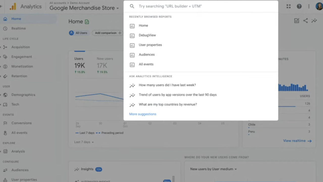Open the Insights sparkline icon near Share
The width and height of the screenshot is (323, 182).
[x=314, y=21]
